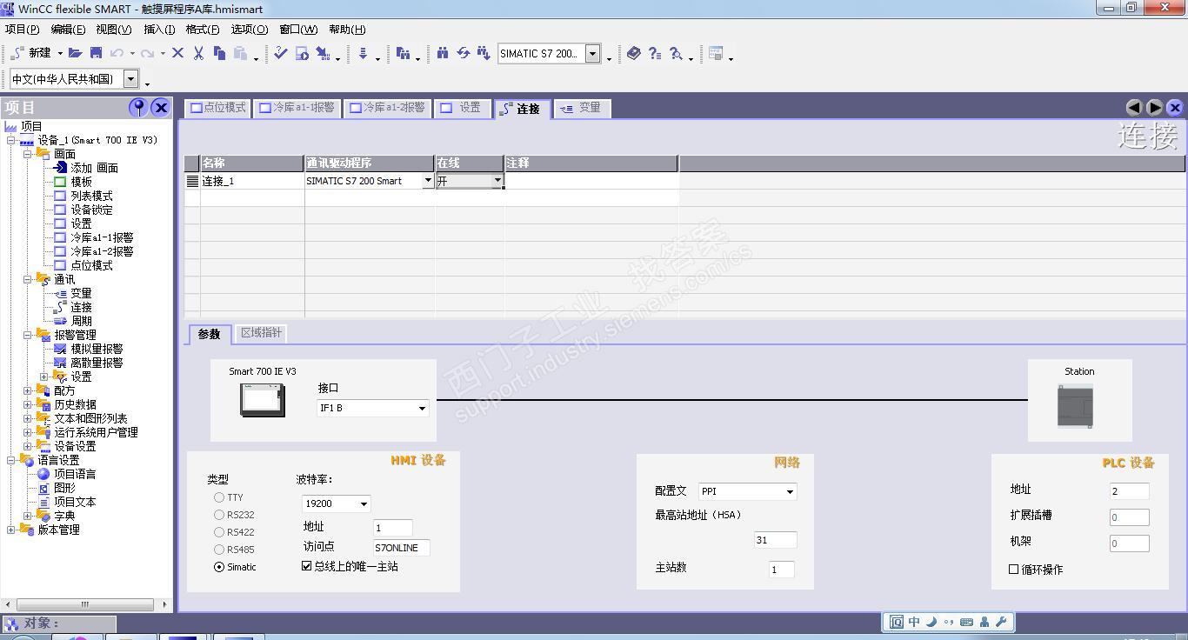Paste using the clipboard toolbar icon

[240, 53]
